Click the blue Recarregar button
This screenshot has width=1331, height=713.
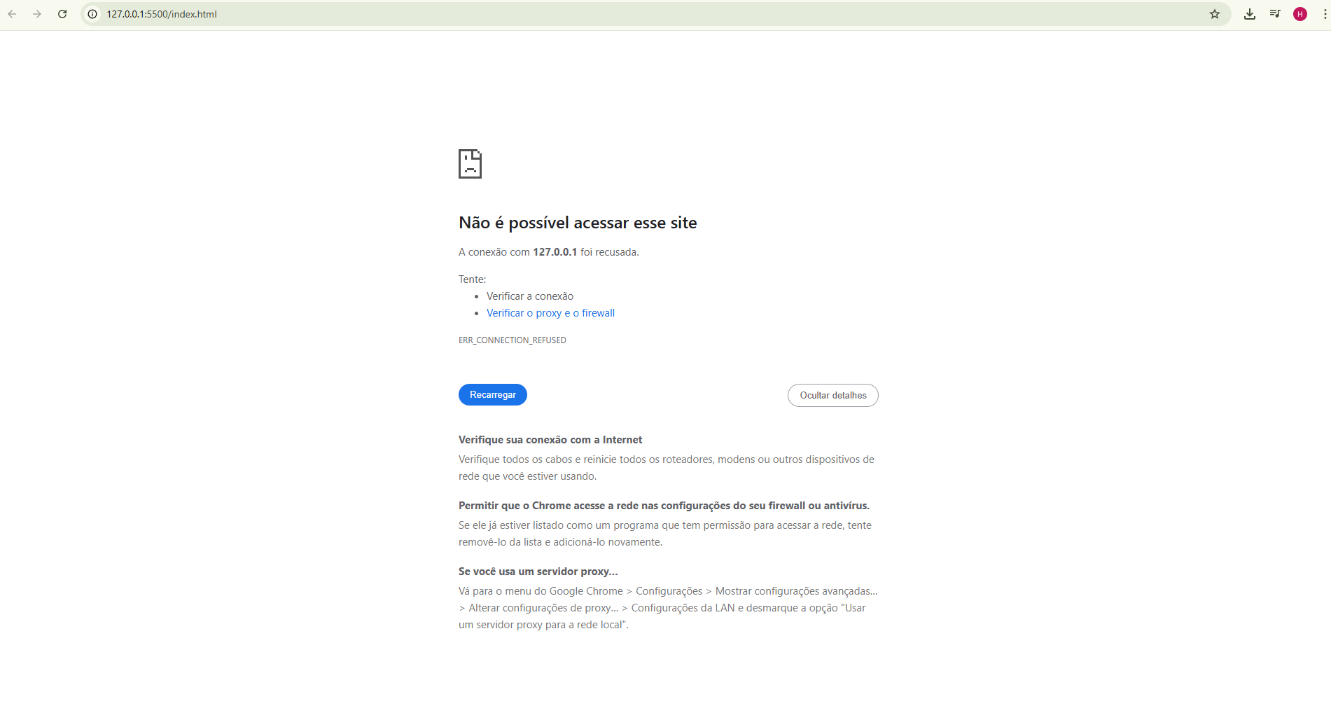493,395
